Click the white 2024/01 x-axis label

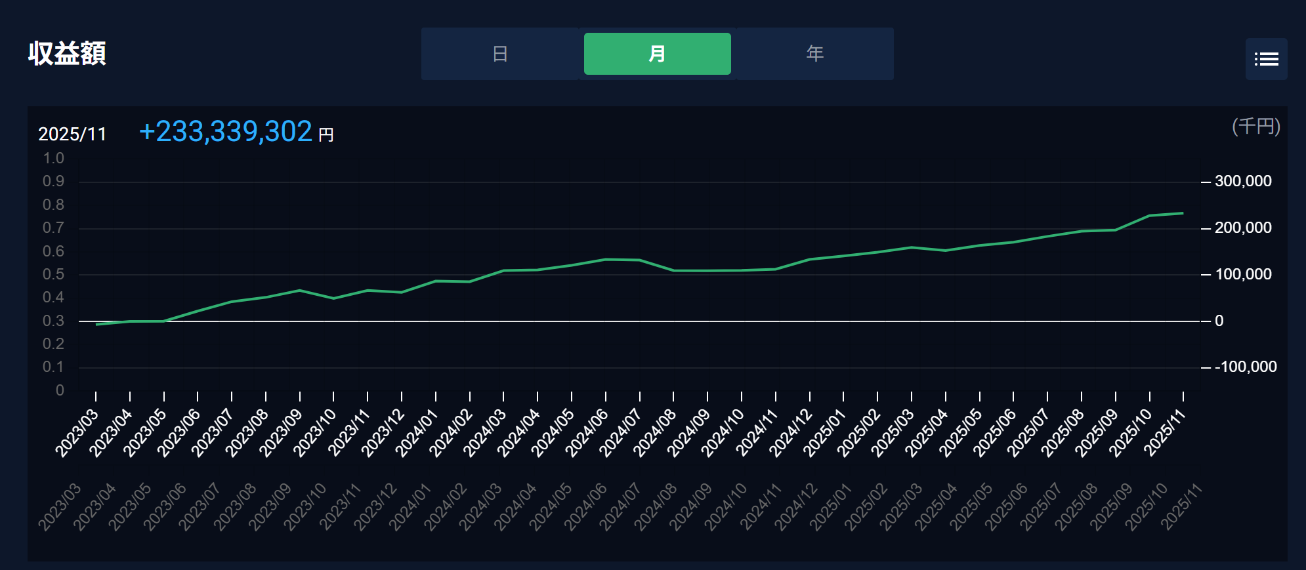[417, 432]
